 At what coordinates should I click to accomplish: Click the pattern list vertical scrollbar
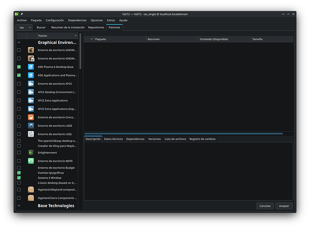tap(80, 50)
